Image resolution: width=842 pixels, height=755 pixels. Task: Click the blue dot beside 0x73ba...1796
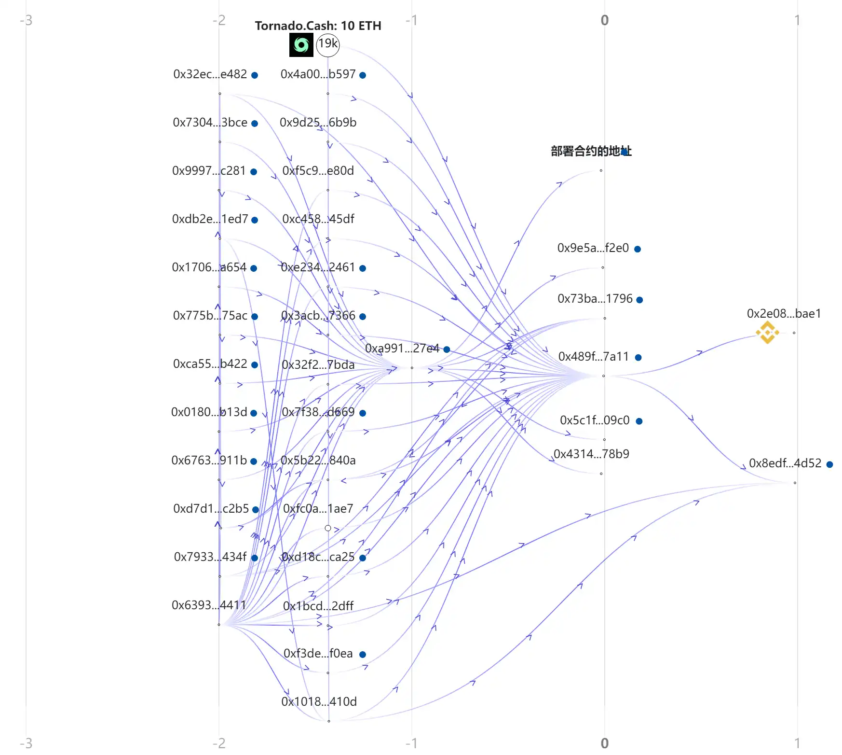639,300
